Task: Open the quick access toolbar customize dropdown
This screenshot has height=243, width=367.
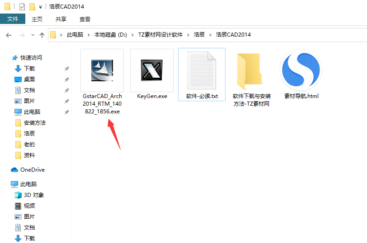Action: click(x=40, y=7)
